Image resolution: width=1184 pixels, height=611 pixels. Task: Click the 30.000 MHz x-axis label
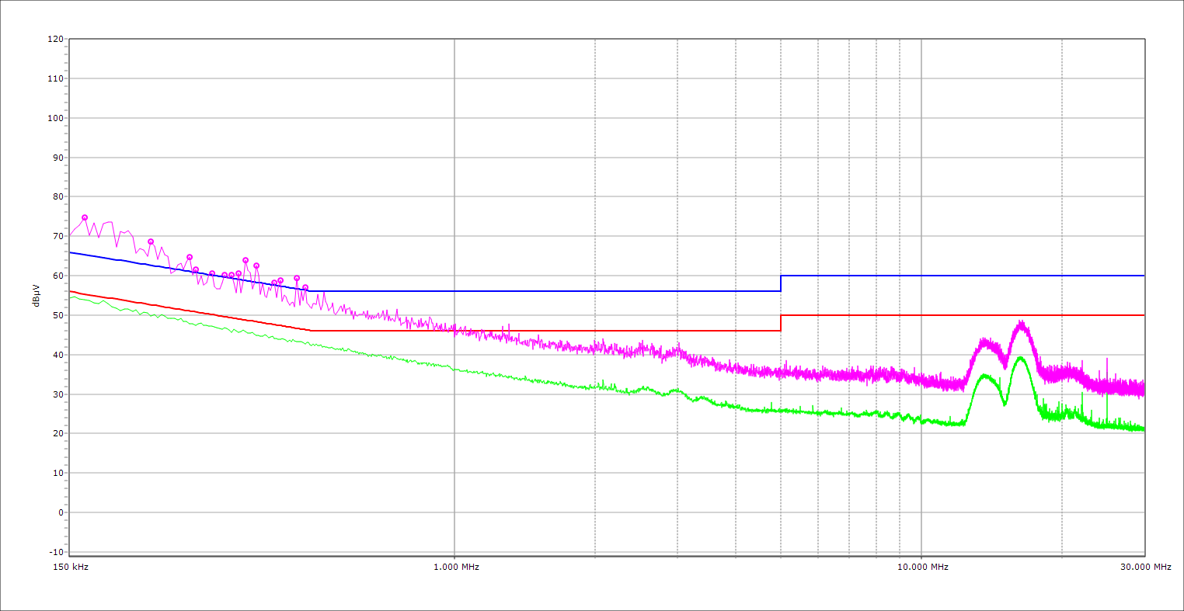point(1145,567)
